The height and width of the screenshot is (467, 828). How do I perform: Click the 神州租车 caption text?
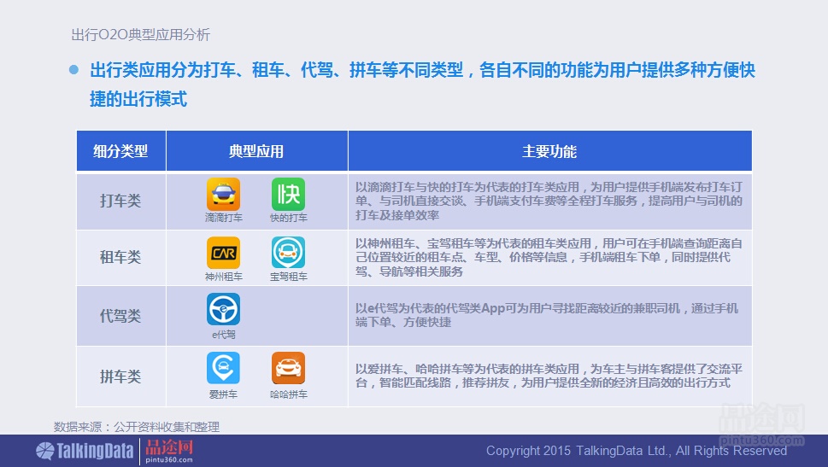tap(223, 276)
